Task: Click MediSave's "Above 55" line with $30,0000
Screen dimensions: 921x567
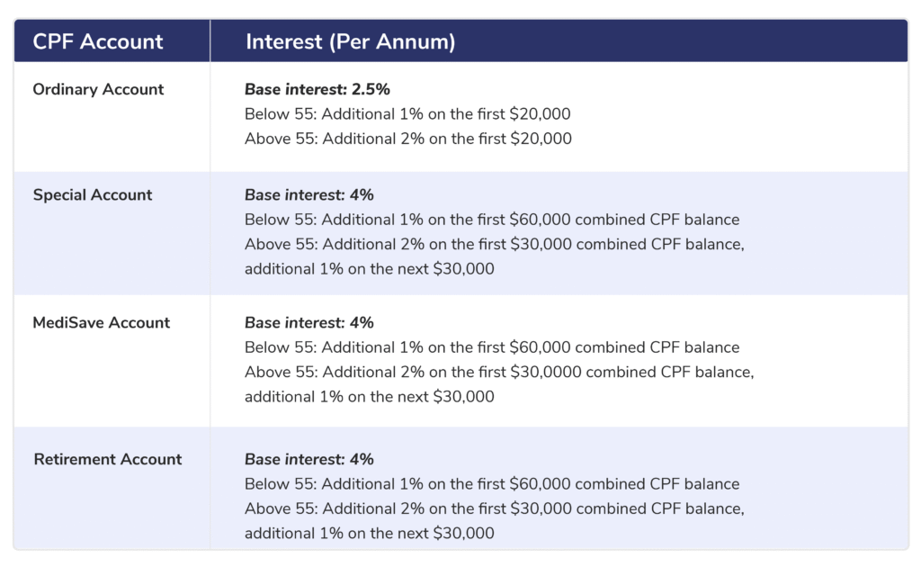Action: (499, 372)
